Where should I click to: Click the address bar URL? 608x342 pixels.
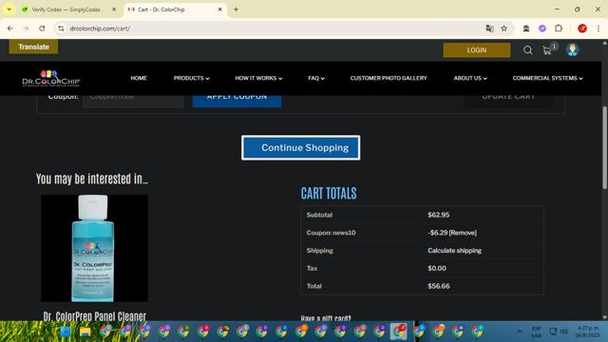[100, 28]
